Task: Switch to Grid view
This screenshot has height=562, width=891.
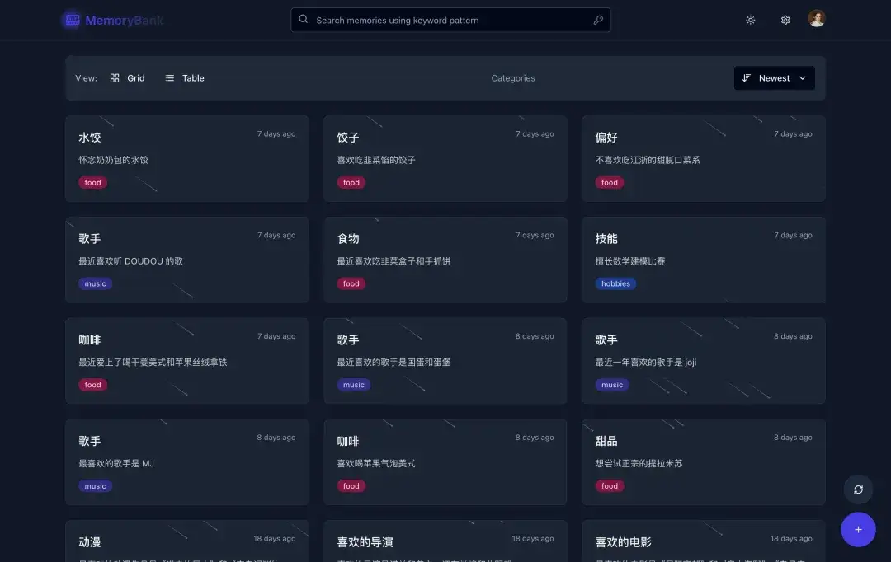Action: pyautogui.click(x=127, y=78)
